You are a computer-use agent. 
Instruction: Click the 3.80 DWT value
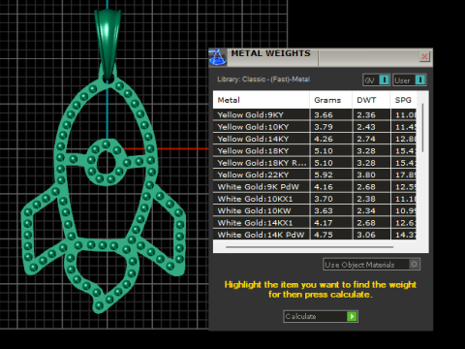pos(366,174)
